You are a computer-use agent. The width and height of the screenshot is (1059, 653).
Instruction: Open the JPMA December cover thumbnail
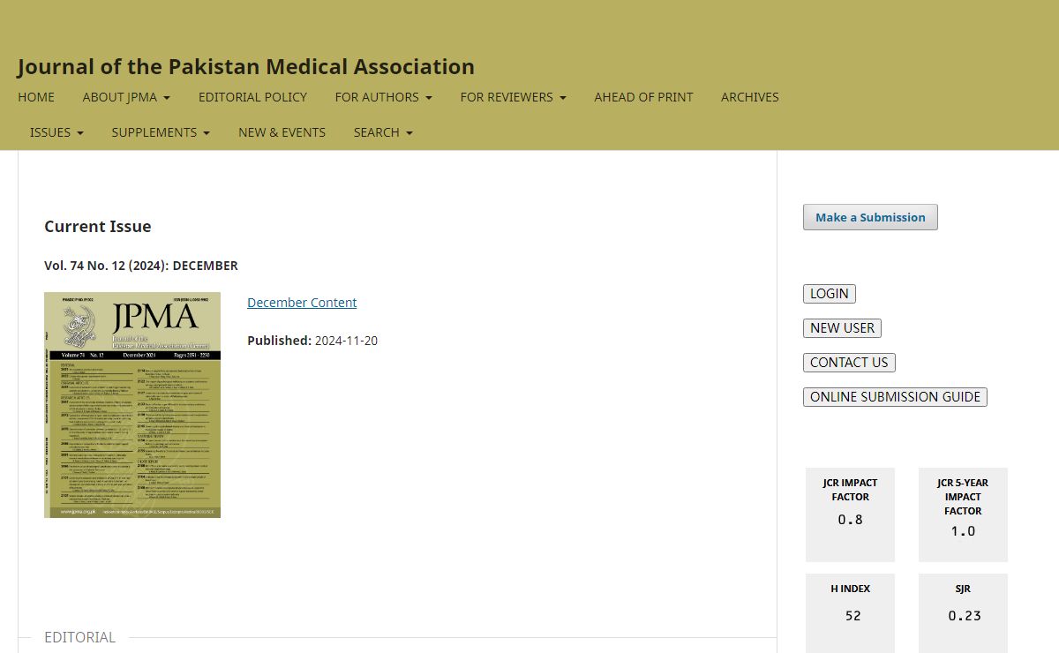click(132, 405)
